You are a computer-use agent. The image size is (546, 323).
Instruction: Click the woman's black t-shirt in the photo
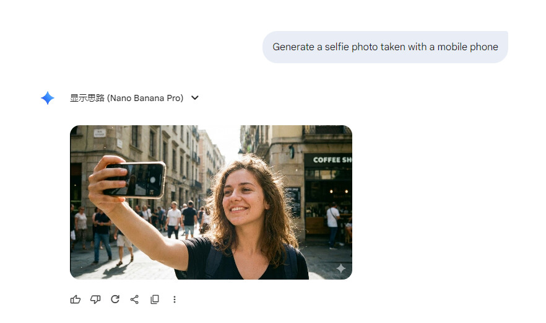(240, 262)
